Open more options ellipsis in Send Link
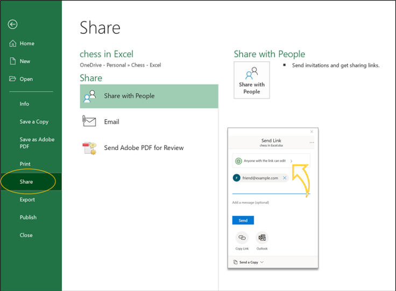Image resolution: width=396 pixels, height=291 pixels. point(312,143)
